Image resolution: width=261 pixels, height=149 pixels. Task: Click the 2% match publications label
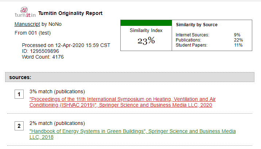point(57,123)
